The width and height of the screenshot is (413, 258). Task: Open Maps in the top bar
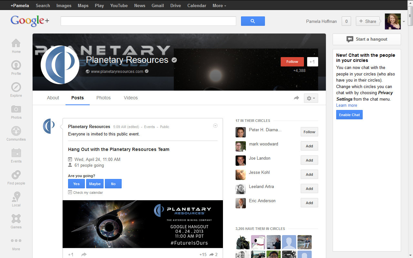pyautogui.click(x=83, y=5)
